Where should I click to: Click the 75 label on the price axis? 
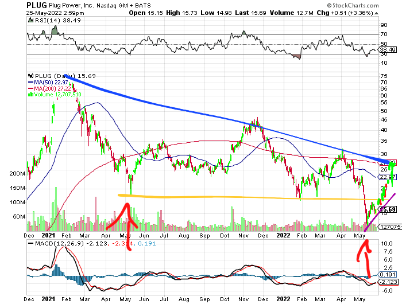384,76
